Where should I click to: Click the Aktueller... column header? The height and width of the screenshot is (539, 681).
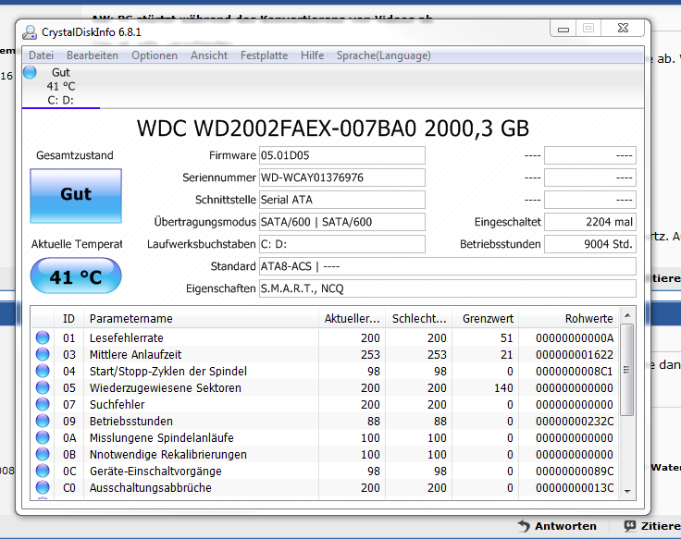353,319
